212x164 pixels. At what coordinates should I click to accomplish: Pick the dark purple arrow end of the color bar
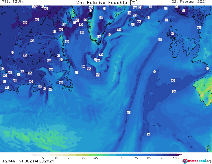[x=179, y=155]
